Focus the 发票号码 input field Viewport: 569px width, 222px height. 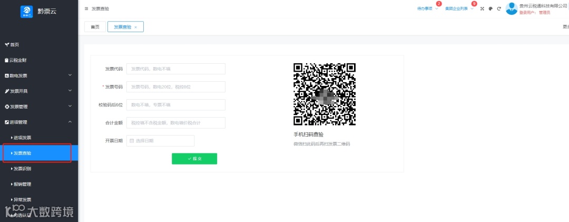point(176,87)
